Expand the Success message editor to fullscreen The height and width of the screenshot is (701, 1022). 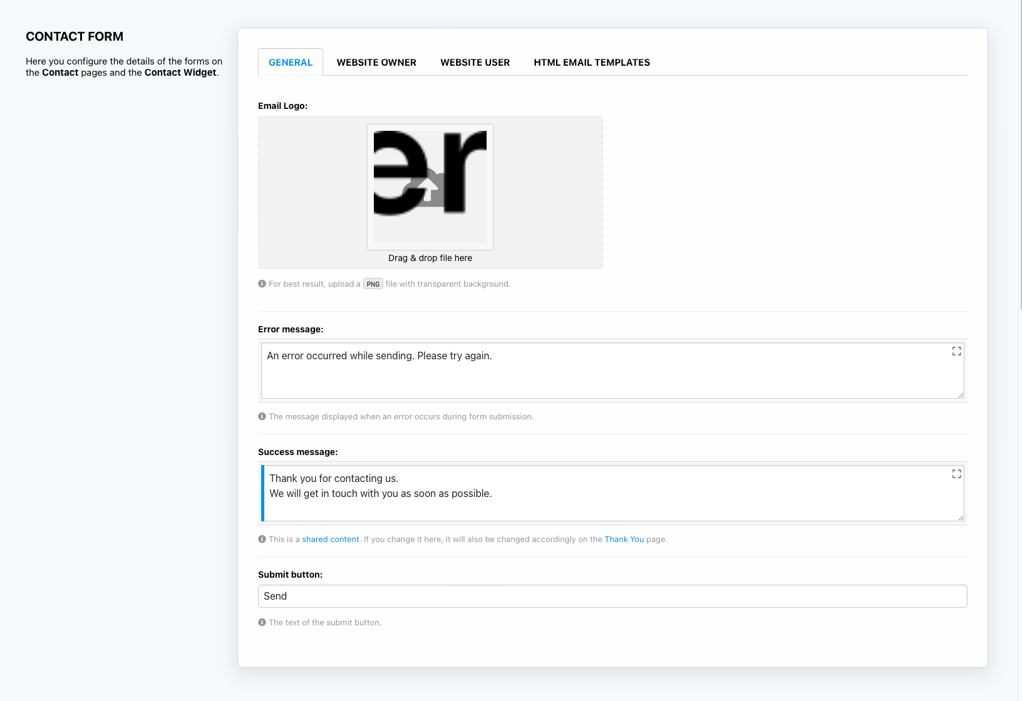(x=956, y=474)
